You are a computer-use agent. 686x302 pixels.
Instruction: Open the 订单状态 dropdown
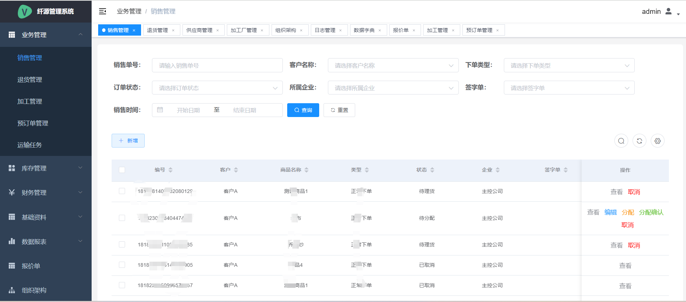[217, 88]
